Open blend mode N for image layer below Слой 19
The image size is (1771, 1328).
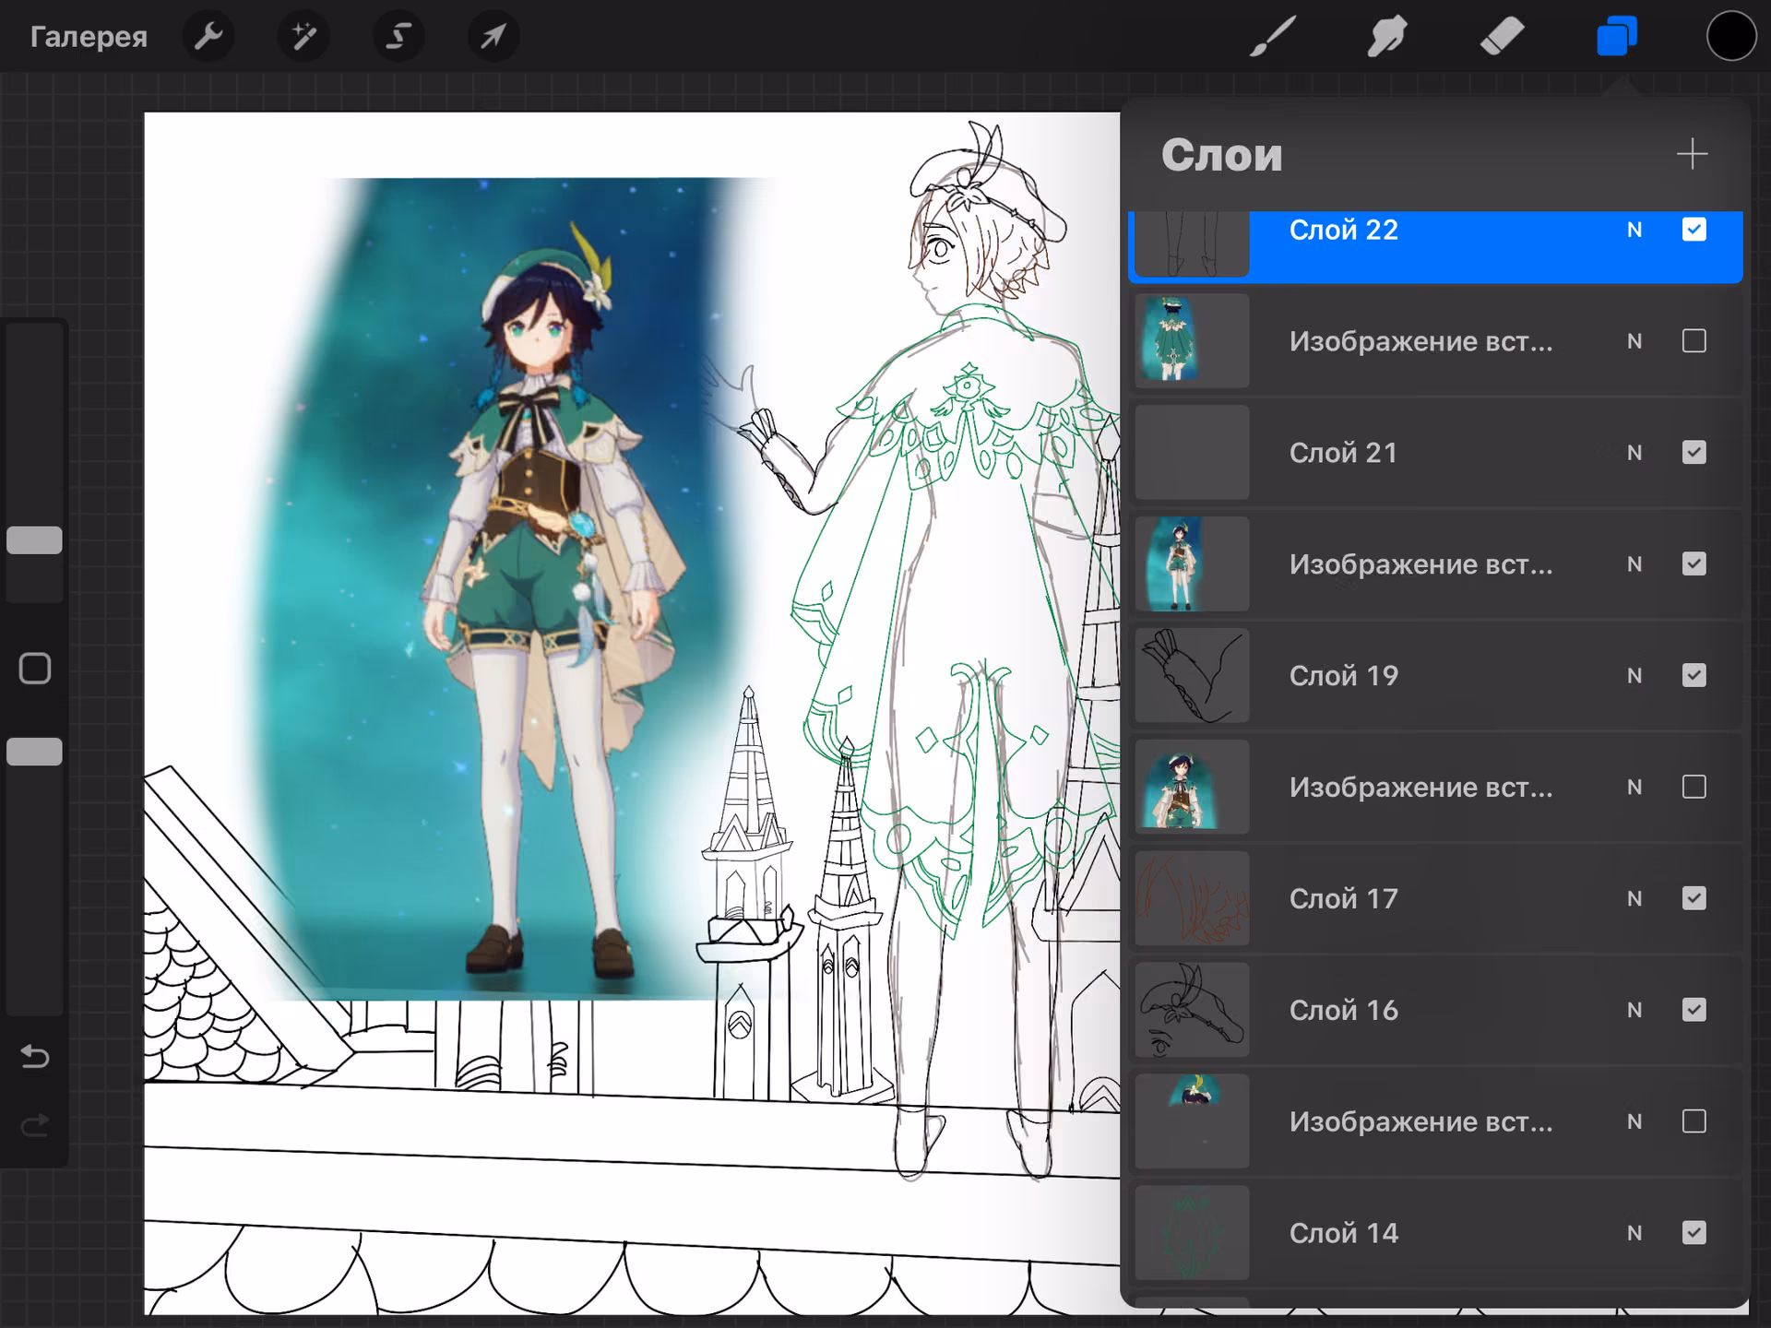click(1634, 788)
